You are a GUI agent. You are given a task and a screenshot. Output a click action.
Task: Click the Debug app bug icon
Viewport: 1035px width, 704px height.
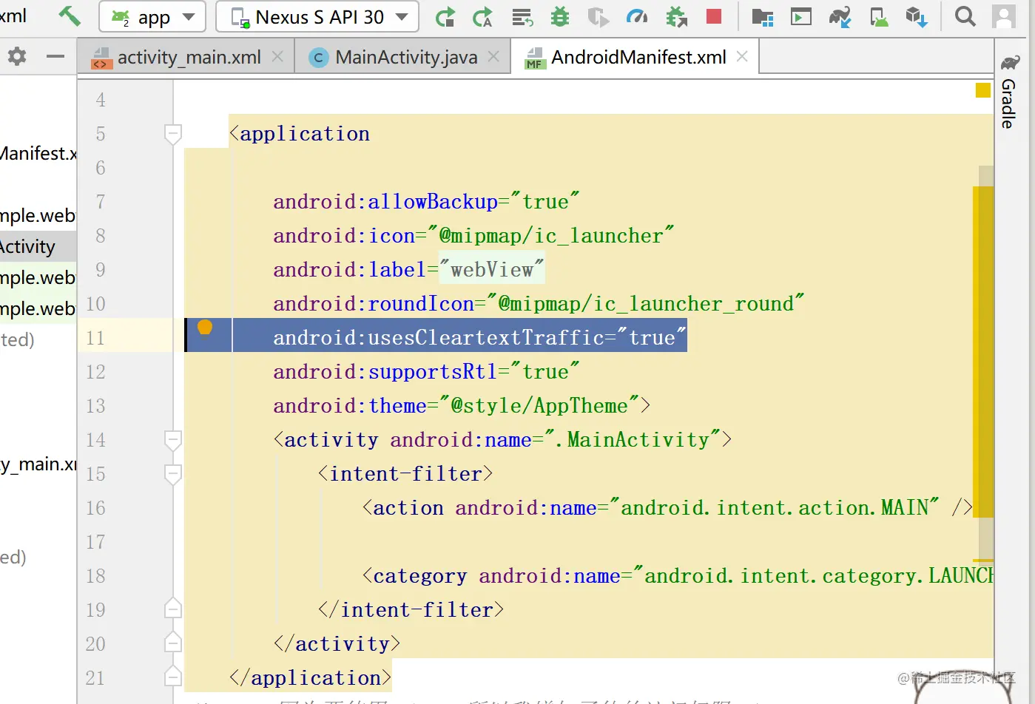pos(560,16)
